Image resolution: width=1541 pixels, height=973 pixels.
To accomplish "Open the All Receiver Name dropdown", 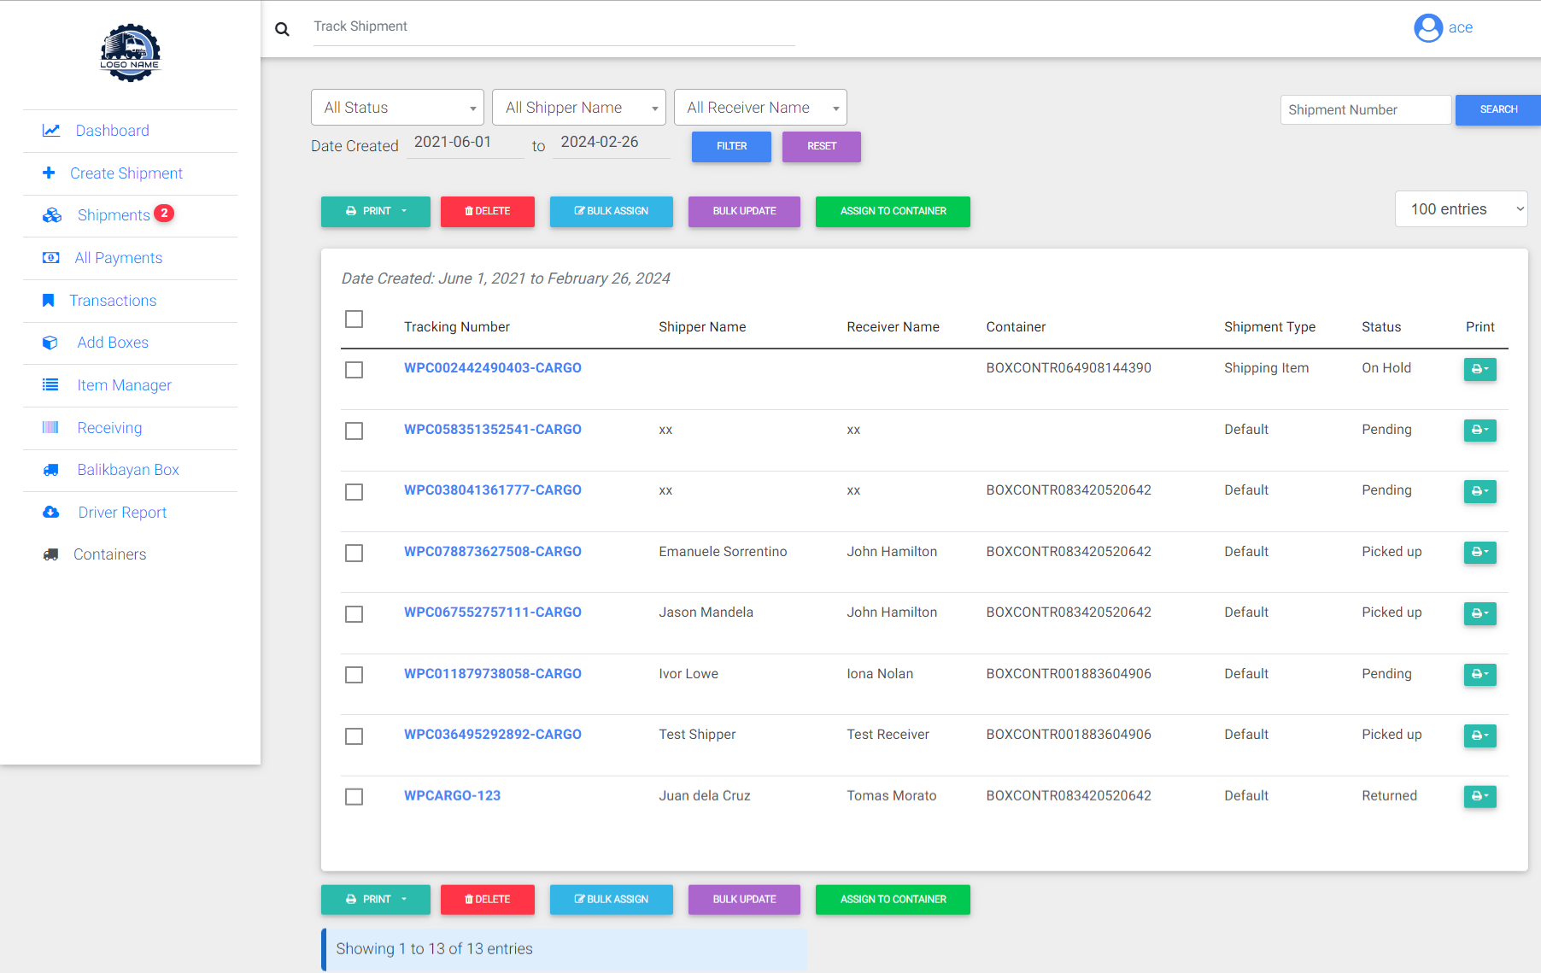I will (x=760, y=108).
